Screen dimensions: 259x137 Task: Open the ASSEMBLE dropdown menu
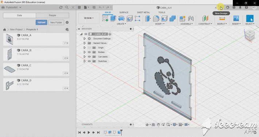pos(186,24)
